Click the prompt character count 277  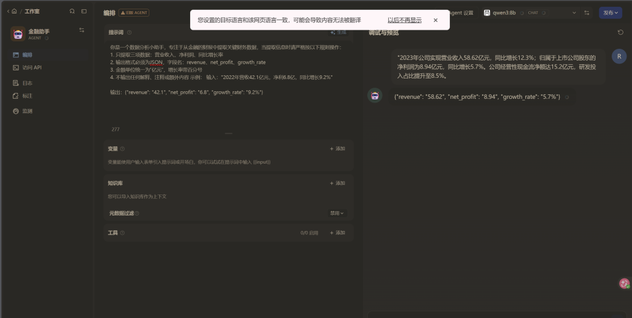pyautogui.click(x=115, y=130)
